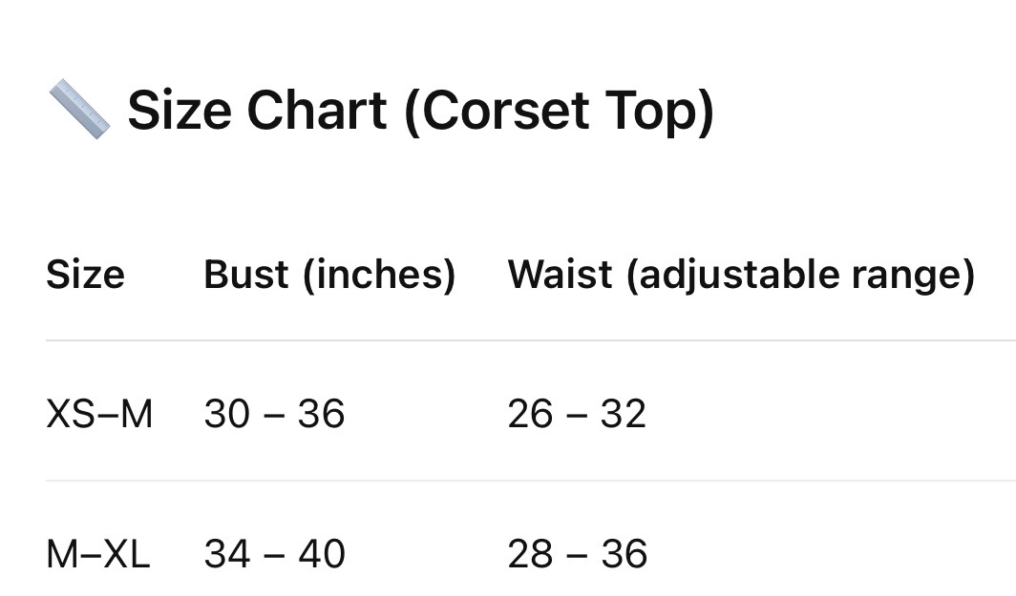Screen dimensions: 1016x596
Task: Click the 30 – 36 bust measurement
Action: (x=275, y=414)
